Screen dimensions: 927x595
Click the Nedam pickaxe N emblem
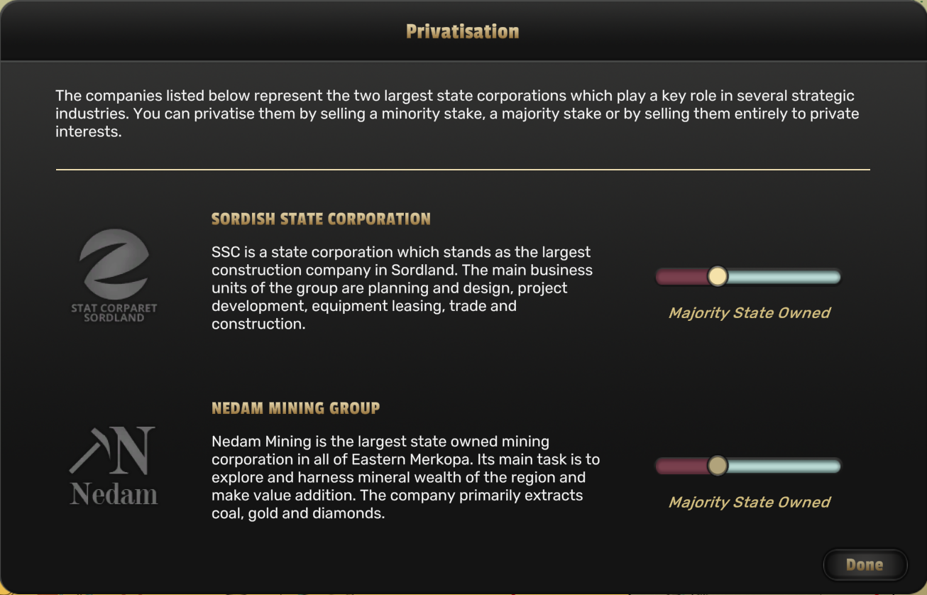114,450
